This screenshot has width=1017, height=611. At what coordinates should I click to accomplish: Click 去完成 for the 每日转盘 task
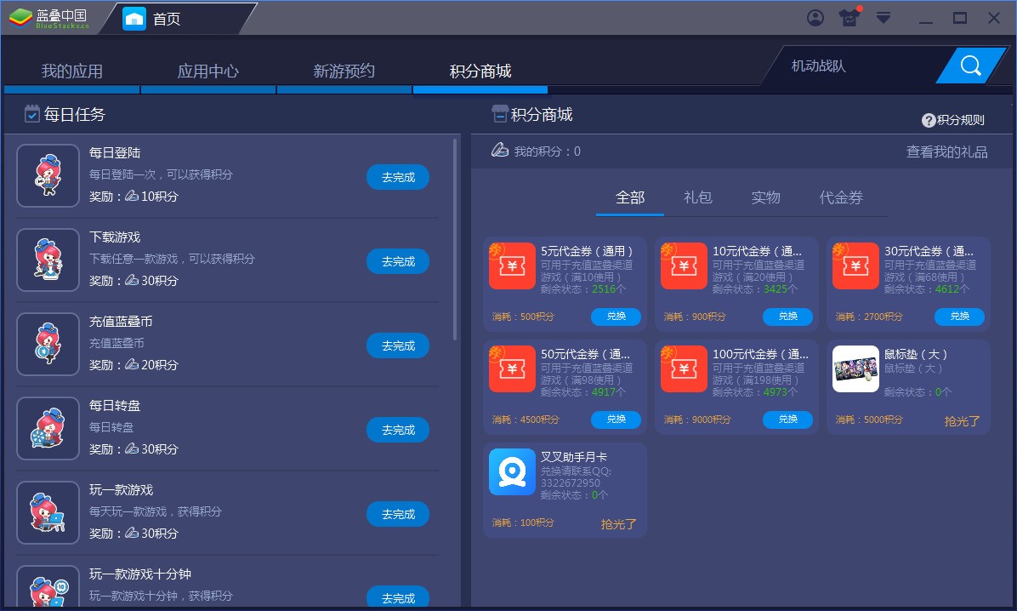pos(398,430)
